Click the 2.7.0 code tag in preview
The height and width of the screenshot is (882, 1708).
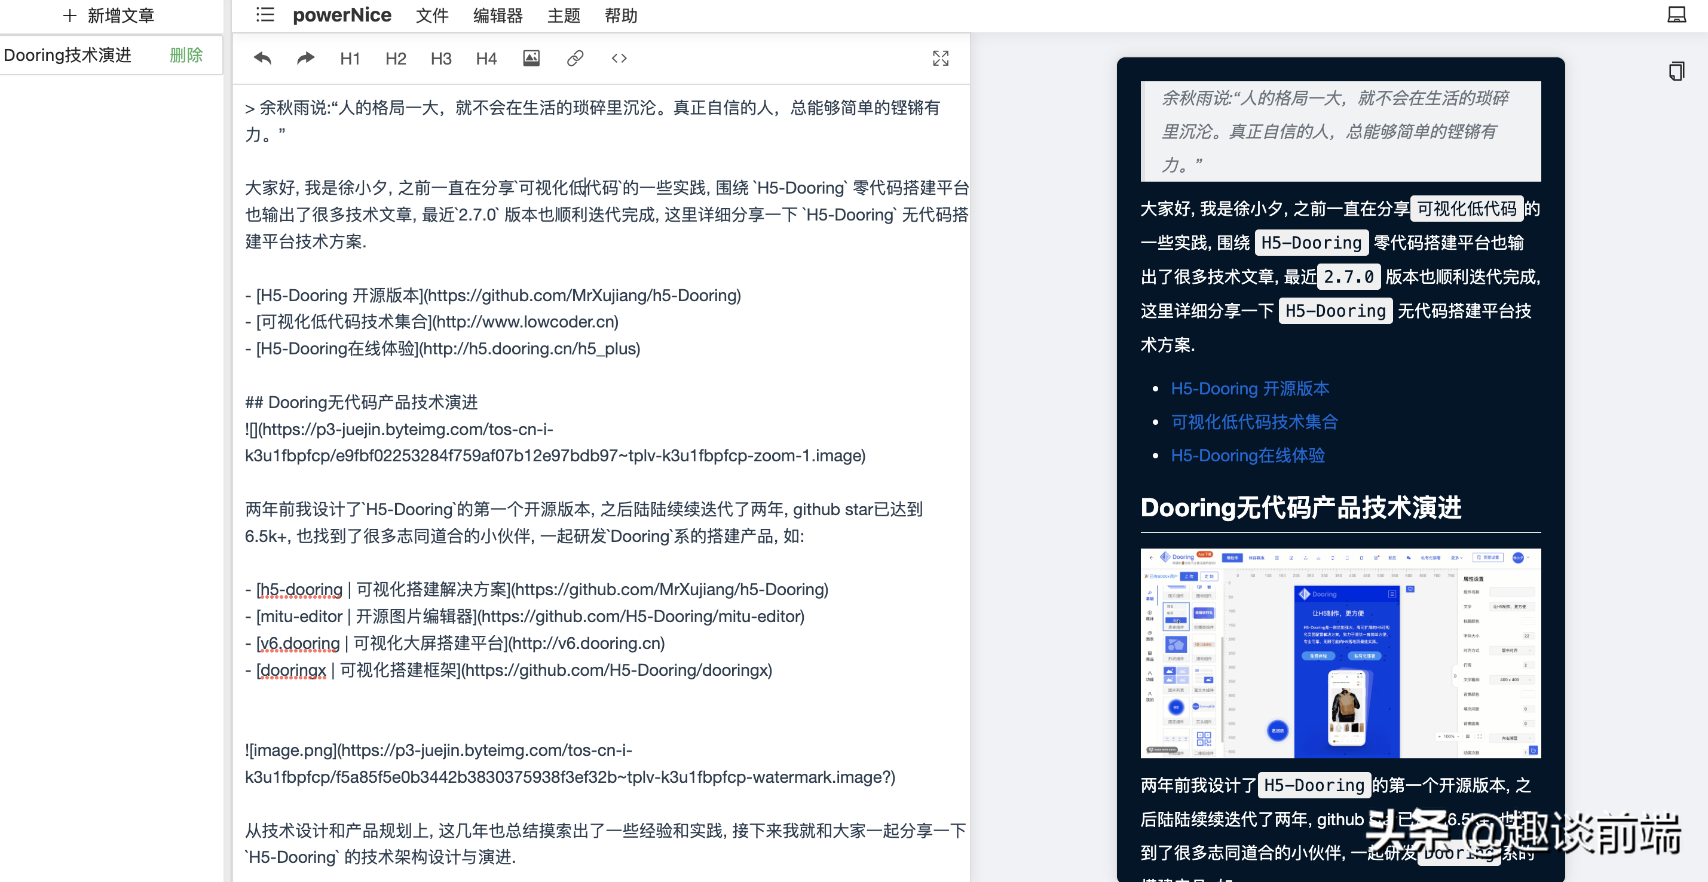coord(1349,277)
